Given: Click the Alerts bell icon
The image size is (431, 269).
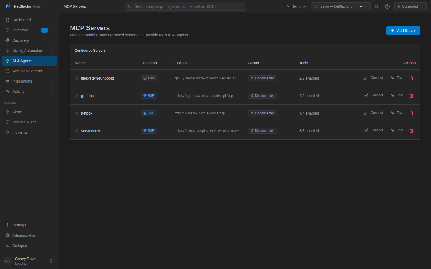Looking at the screenshot, I should [8, 112].
